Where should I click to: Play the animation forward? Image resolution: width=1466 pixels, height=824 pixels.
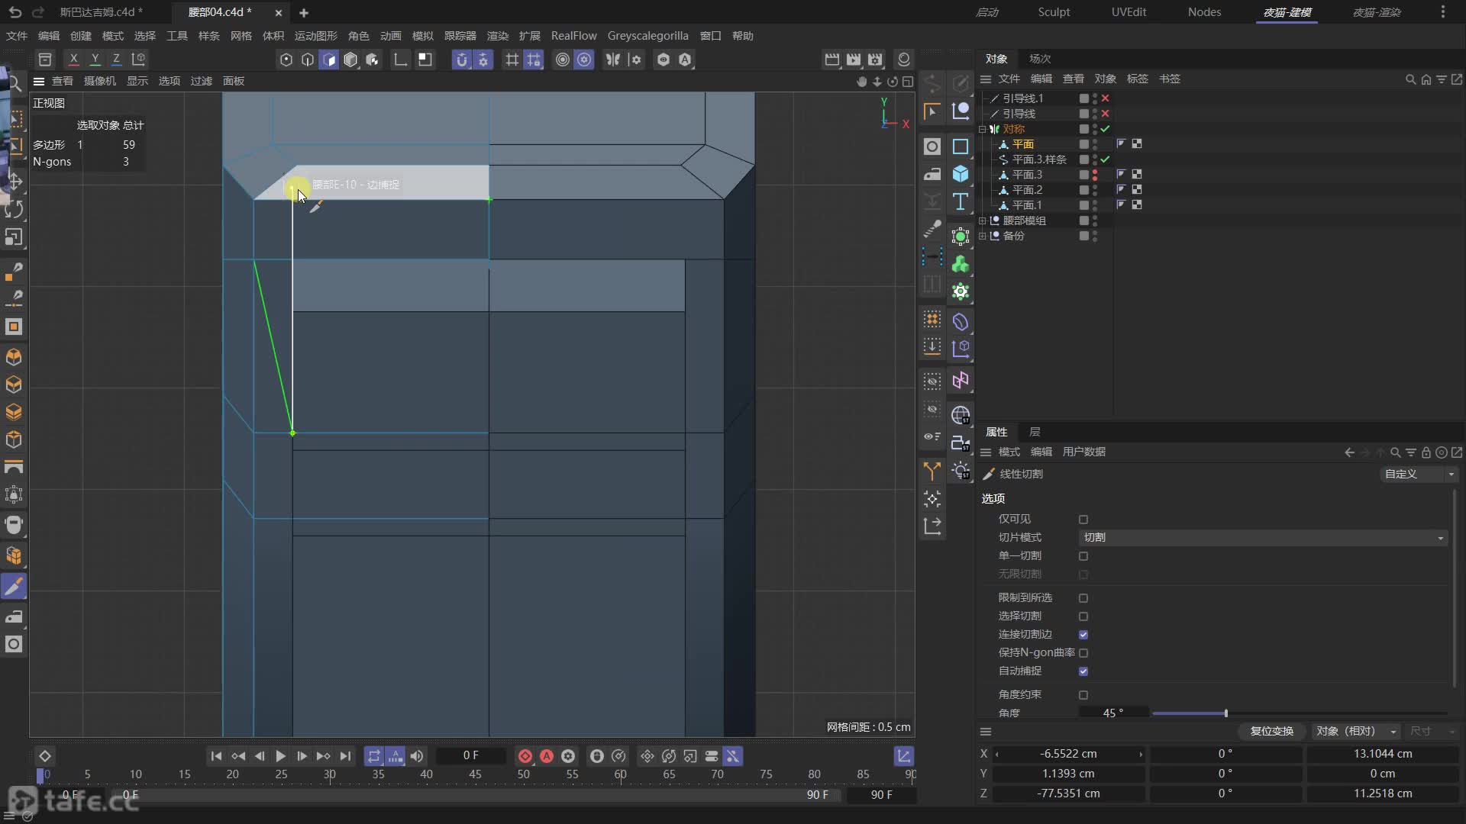coord(280,756)
